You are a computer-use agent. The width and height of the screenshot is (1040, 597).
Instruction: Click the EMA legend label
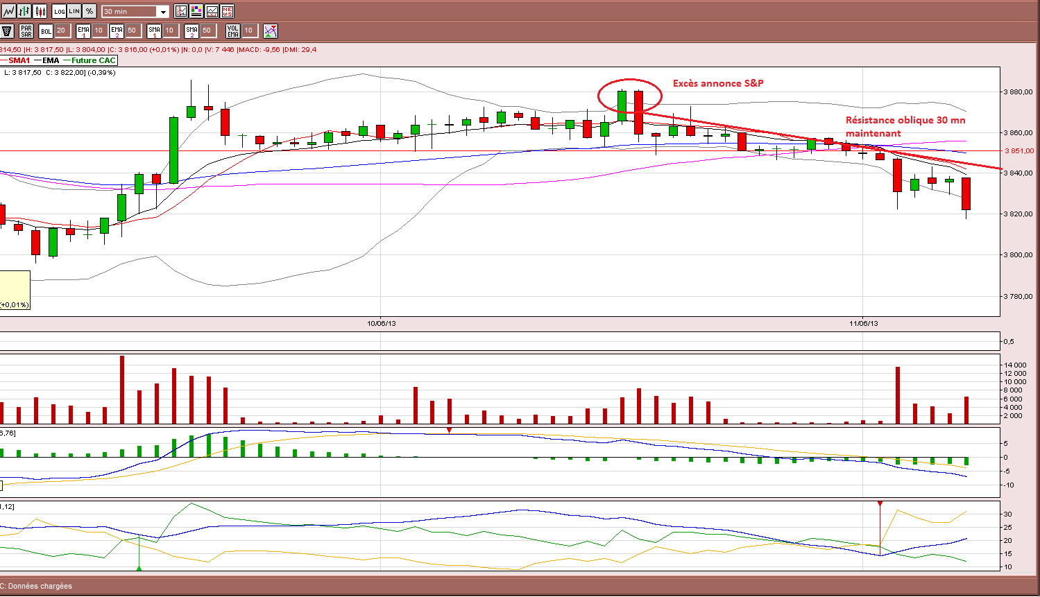51,60
